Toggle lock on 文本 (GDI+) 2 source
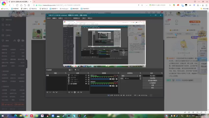Image resolution: width=209 pixels, height=118 pixels. point(89,82)
